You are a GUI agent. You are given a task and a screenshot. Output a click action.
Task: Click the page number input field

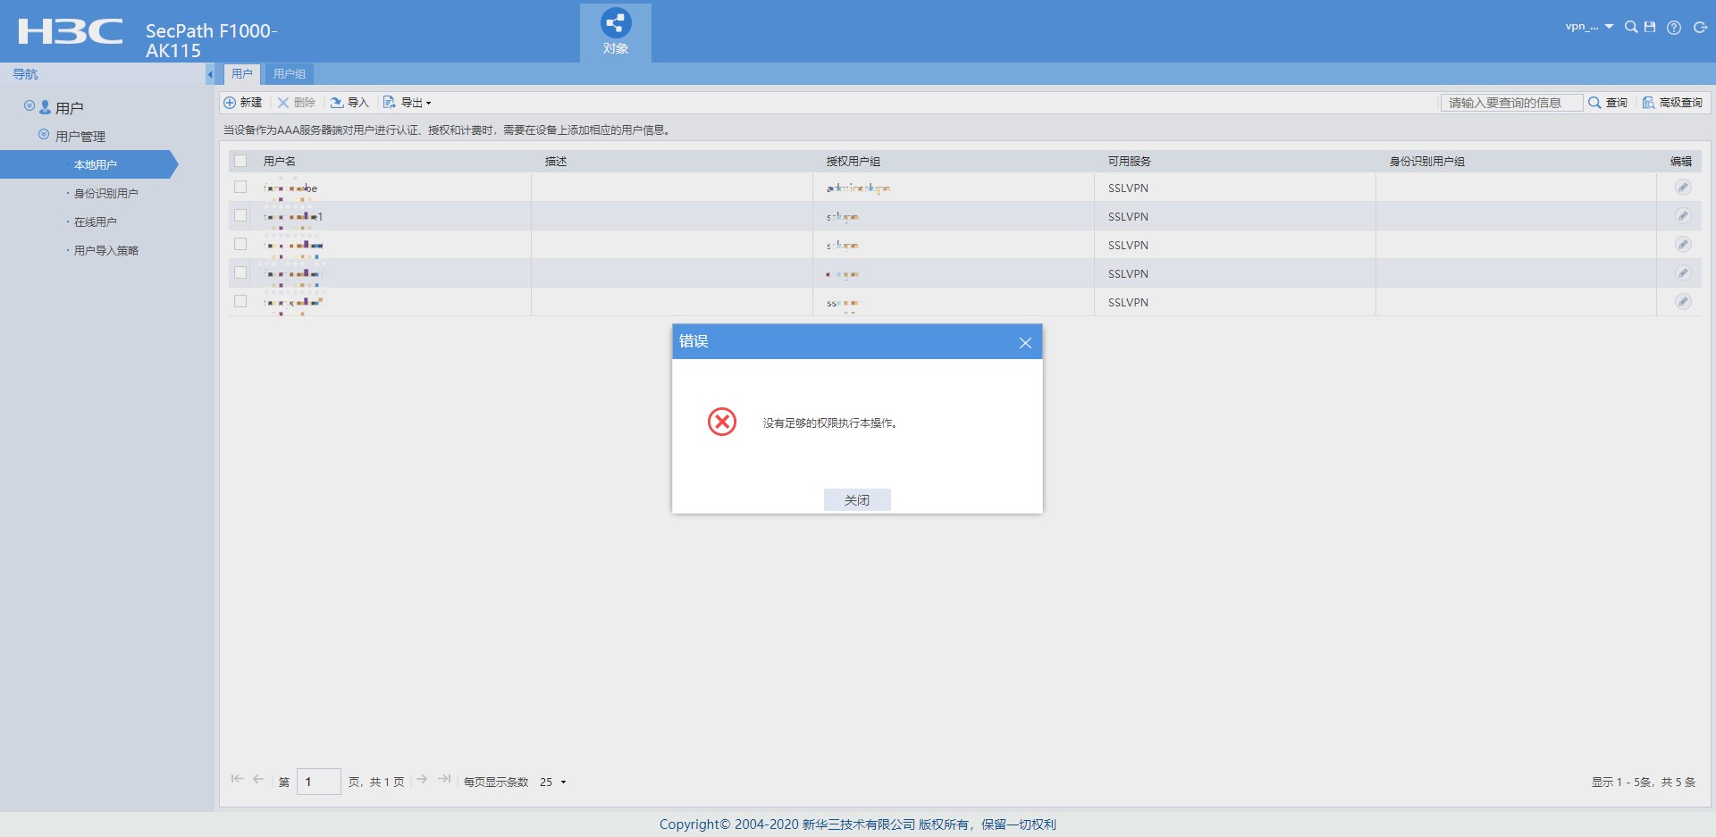pos(318,782)
